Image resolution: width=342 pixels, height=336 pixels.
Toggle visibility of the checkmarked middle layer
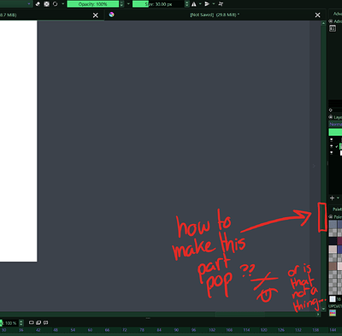click(x=331, y=146)
